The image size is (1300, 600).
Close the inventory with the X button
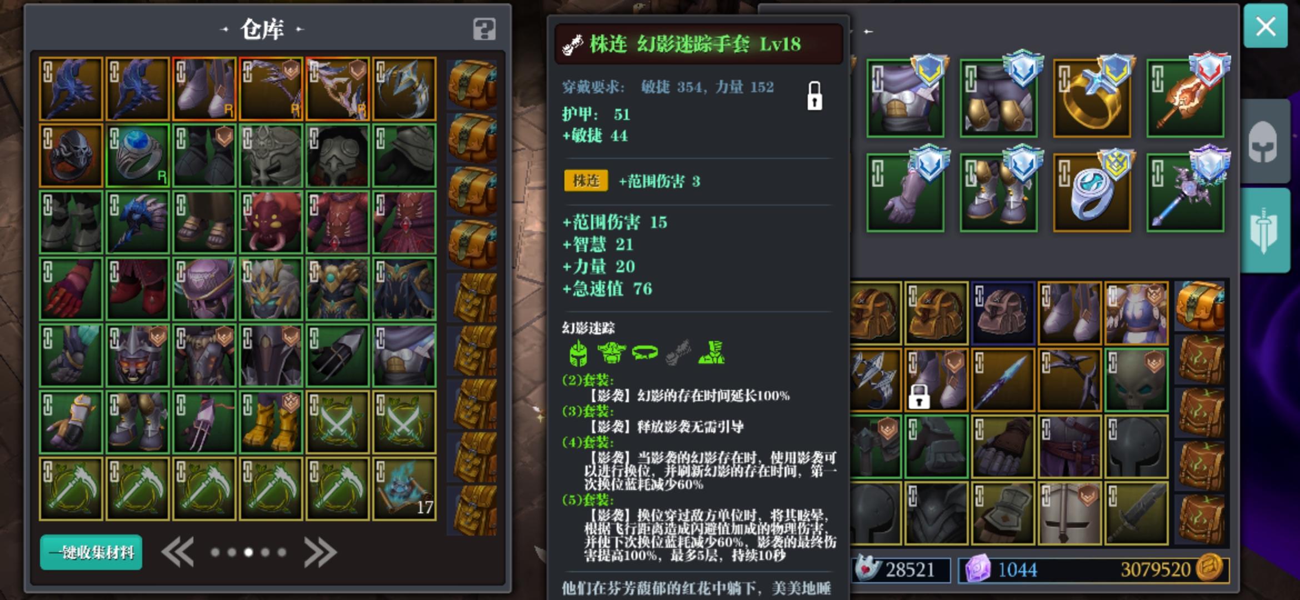coord(1266,26)
